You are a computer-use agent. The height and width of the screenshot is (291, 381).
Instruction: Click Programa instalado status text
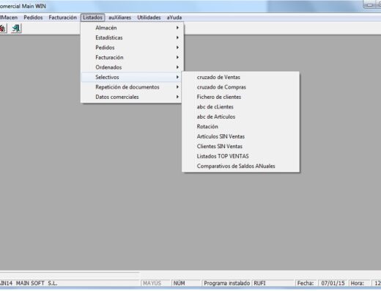227,283
